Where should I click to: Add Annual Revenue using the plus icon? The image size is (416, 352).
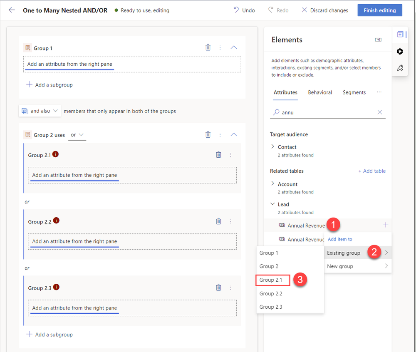click(x=385, y=225)
